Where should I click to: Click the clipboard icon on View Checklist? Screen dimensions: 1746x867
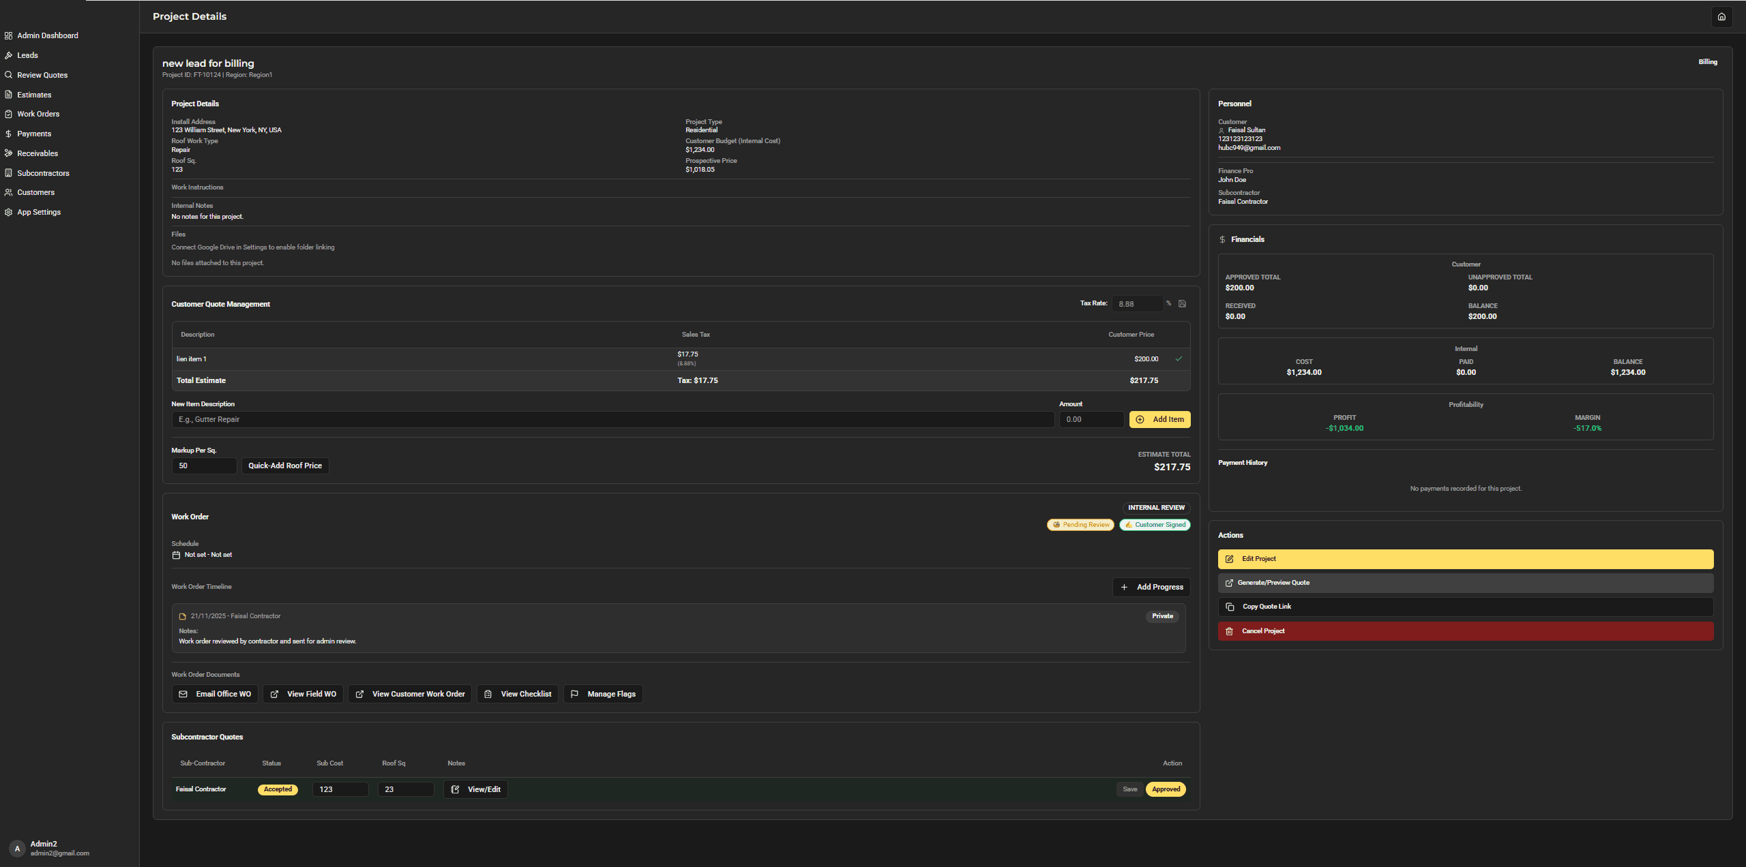point(488,694)
